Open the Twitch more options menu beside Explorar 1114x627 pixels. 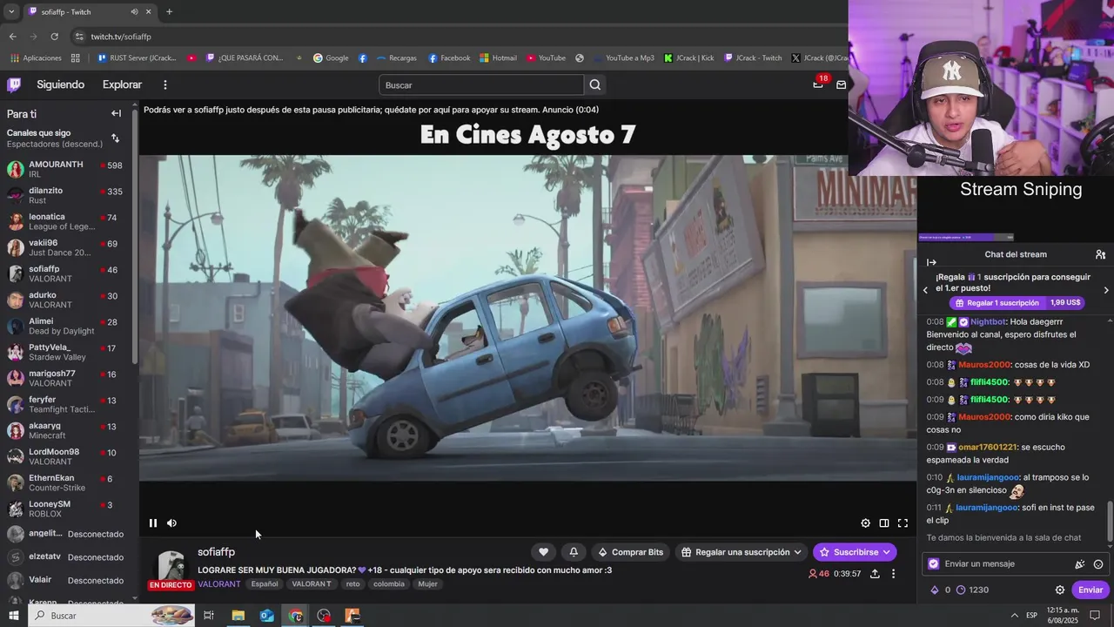pos(165,84)
